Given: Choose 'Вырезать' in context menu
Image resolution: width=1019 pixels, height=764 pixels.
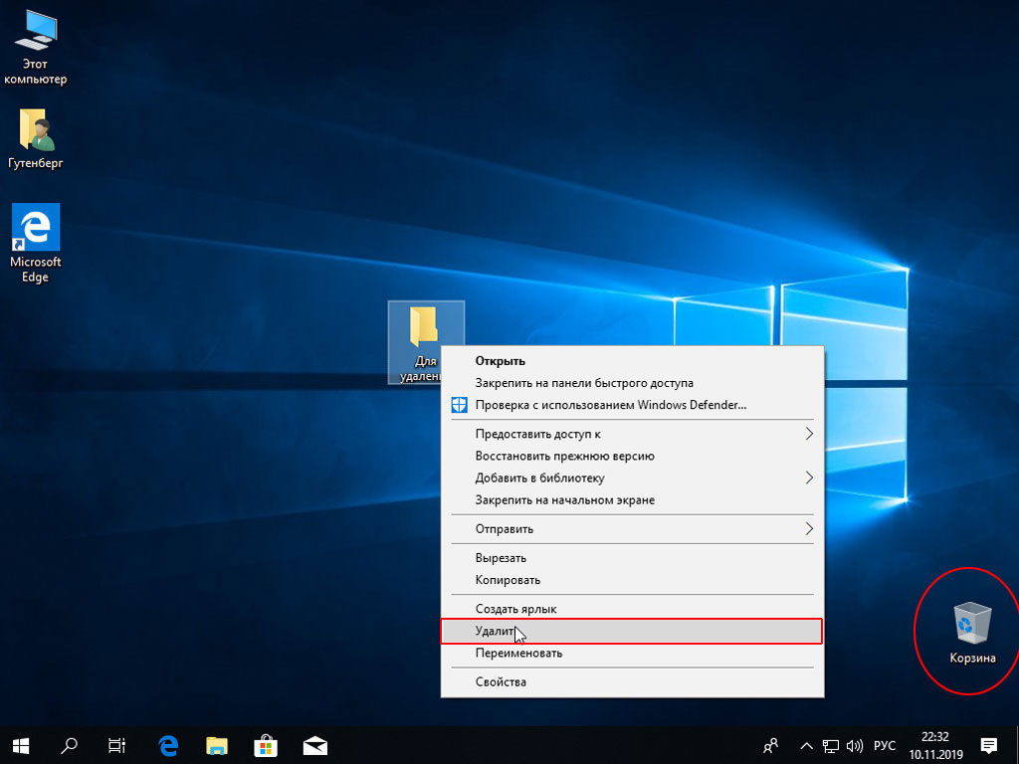Looking at the screenshot, I should point(632,557).
